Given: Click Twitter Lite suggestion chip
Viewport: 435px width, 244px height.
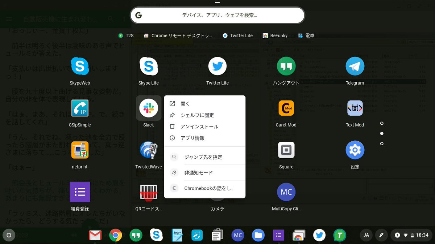Looking at the screenshot, I should click(x=238, y=36).
